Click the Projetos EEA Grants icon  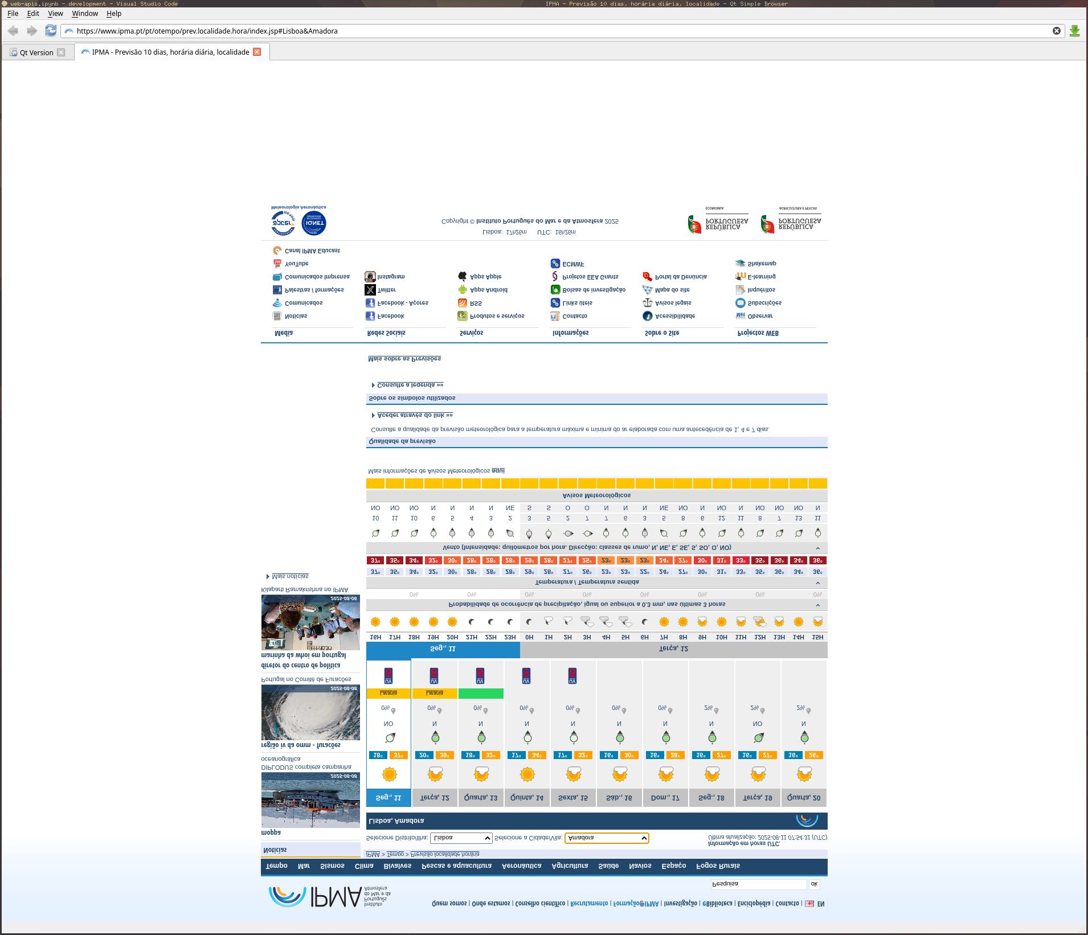[555, 276]
